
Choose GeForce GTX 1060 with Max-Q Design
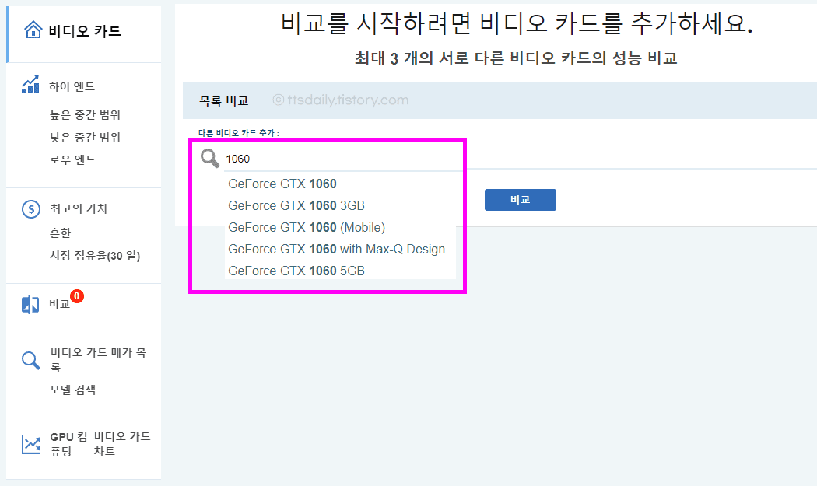[337, 250]
